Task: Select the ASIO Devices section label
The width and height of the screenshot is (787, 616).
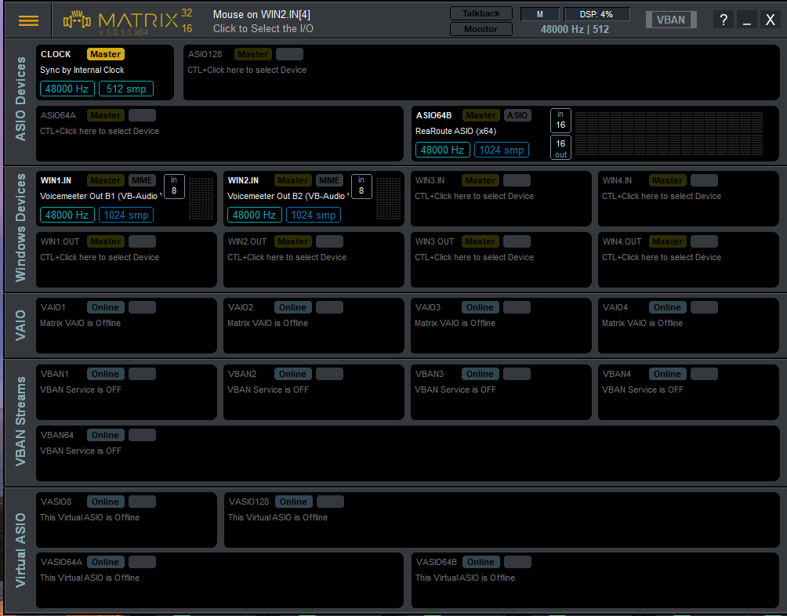Action: click(x=20, y=99)
